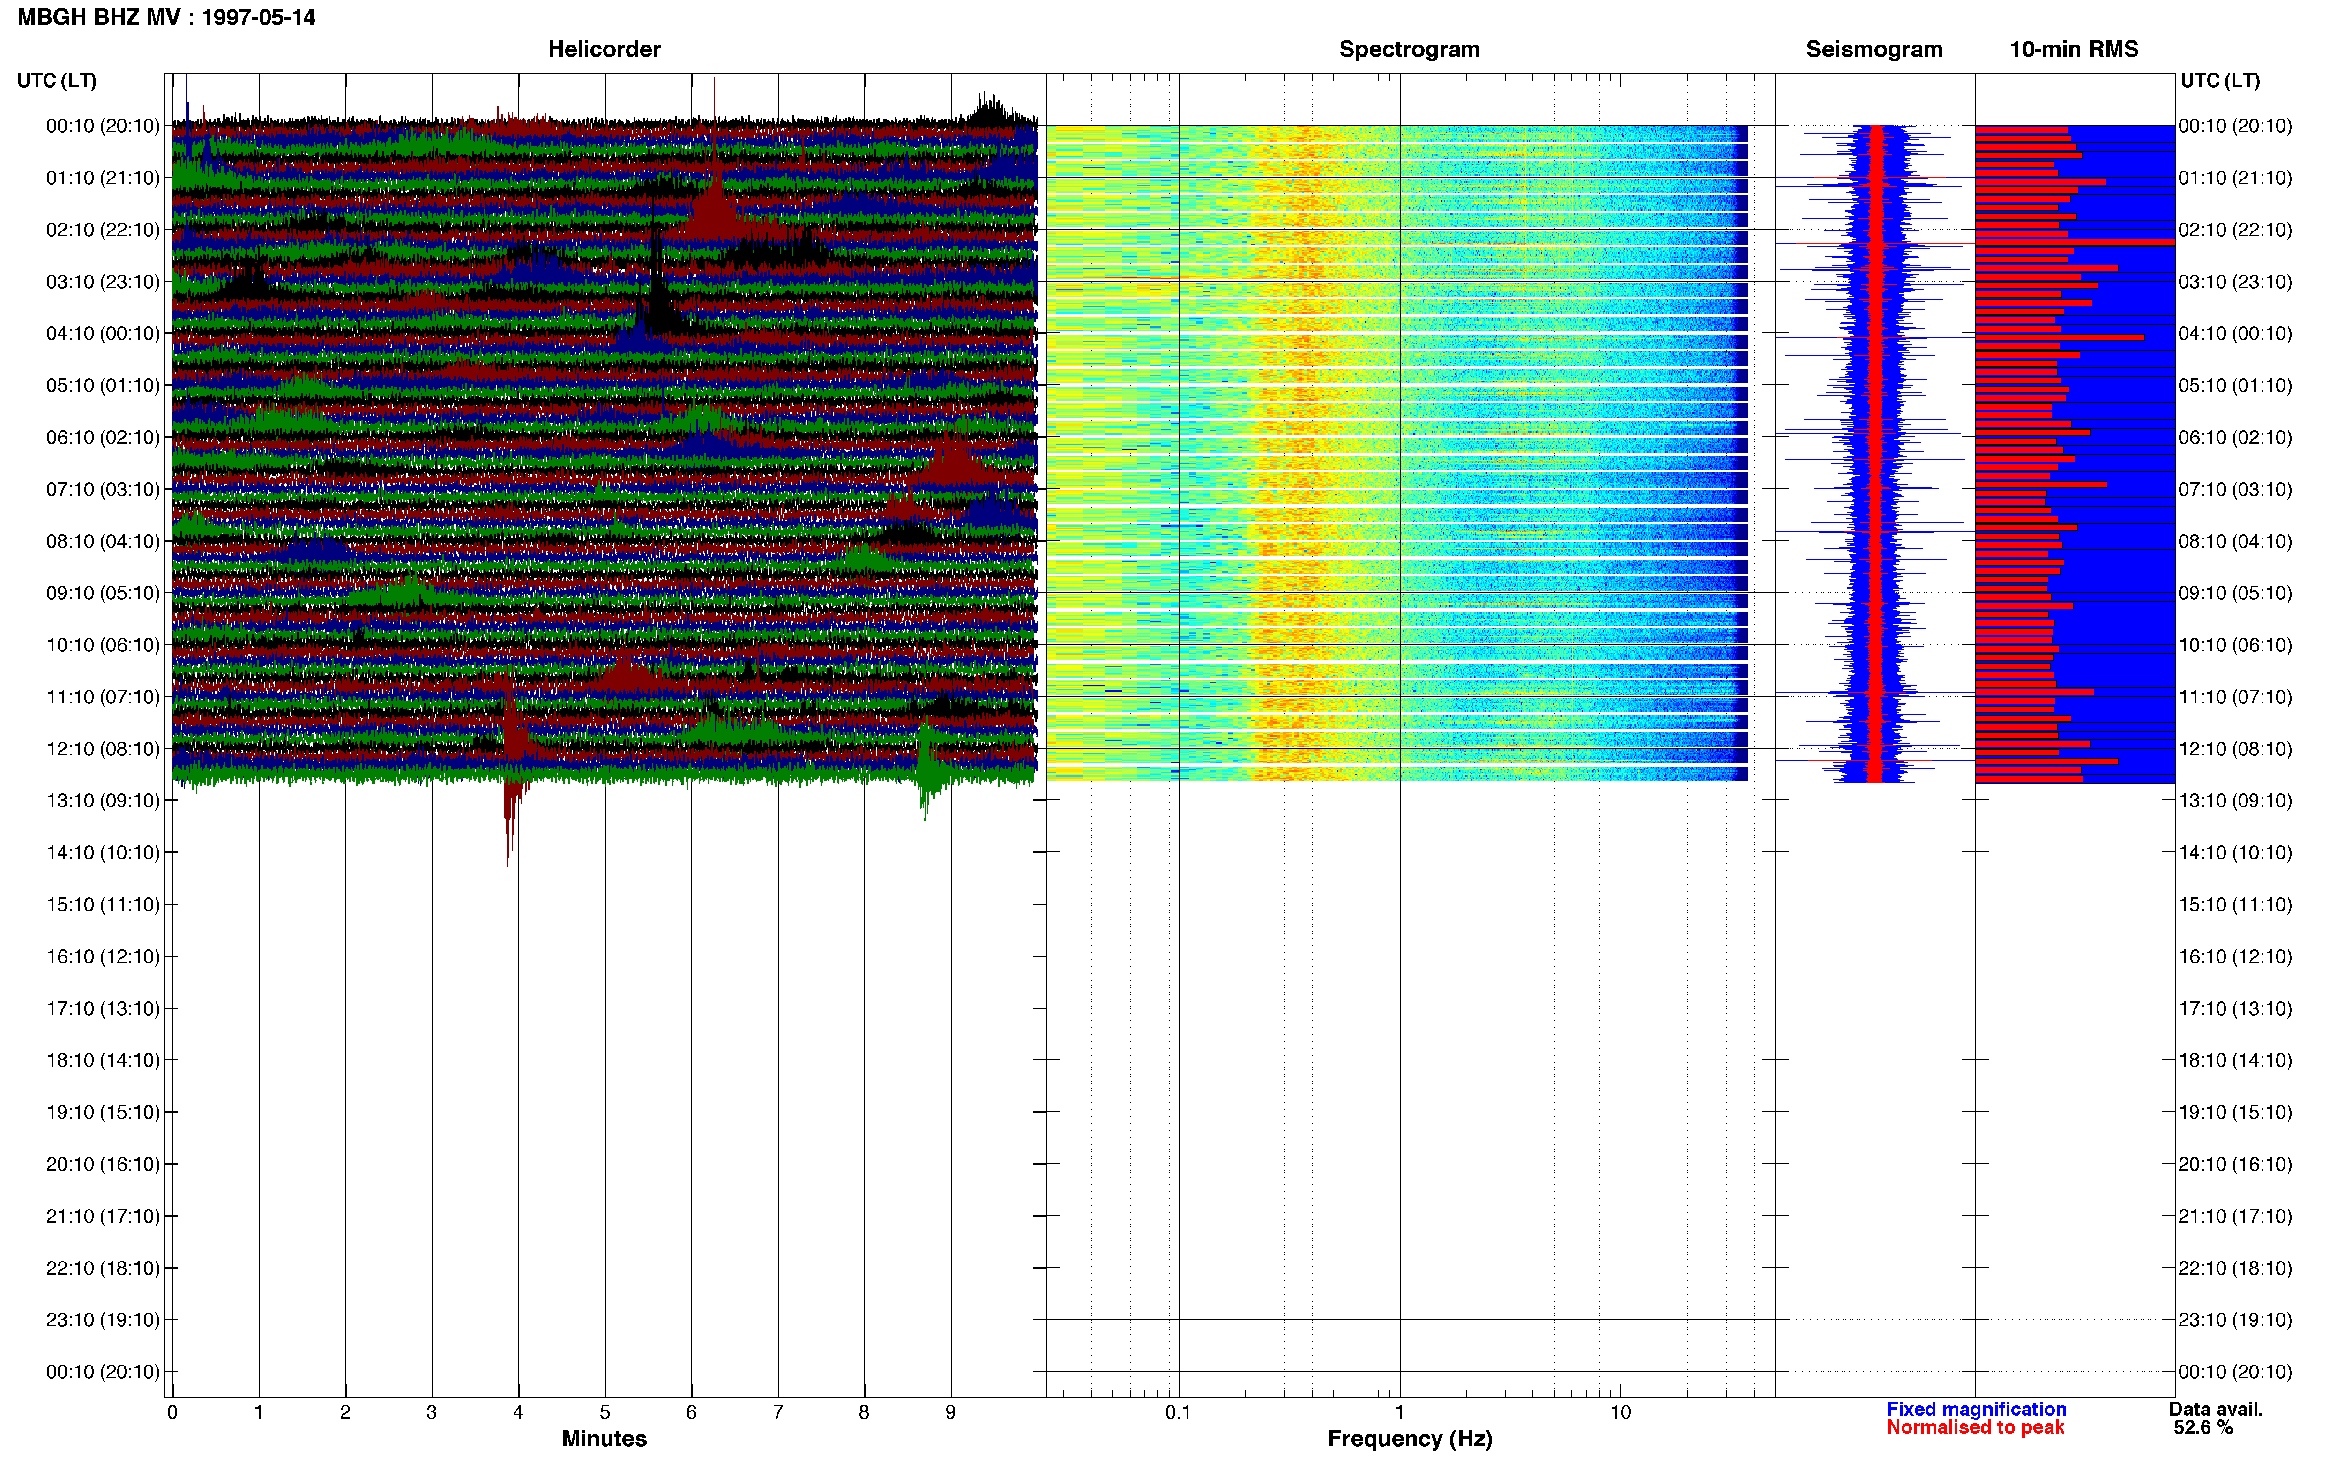The width and height of the screenshot is (2352, 1471).
Task: Click the 'Data avail.' label
Action: (2216, 1409)
